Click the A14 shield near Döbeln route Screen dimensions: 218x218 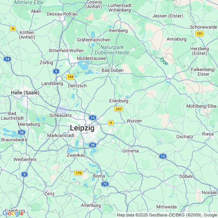coord(163,156)
